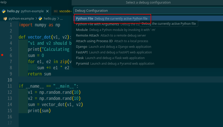
Task: Click line number 1 in the gutter
Action: tap(11, 25)
